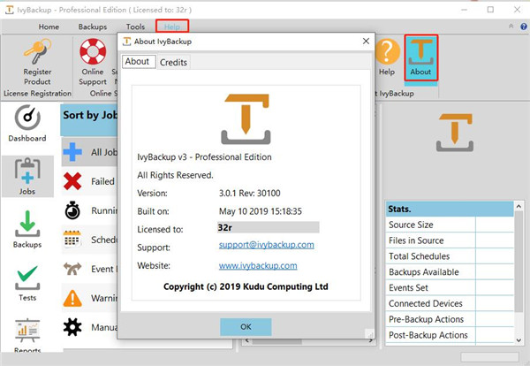Image resolution: width=530 pixels, height=366 pixels.
Task: Select Scheduled calendar icon
Action: coord(72,240)
